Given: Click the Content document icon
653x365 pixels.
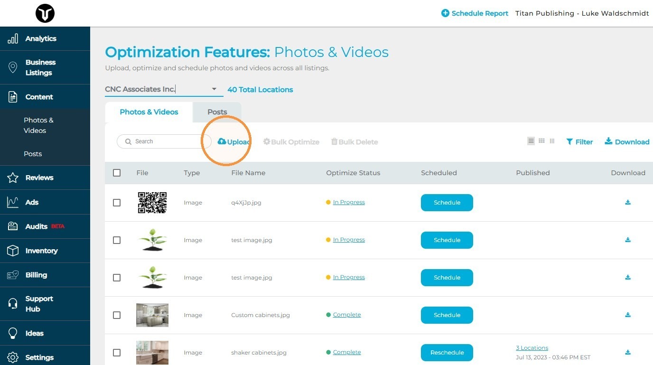Looking at the screenshot, I should click(x=13, y=97).
